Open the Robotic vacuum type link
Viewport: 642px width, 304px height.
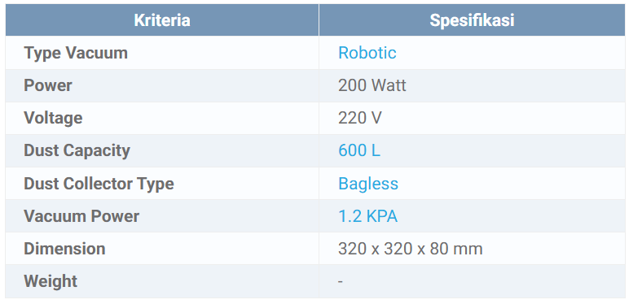point(367,53)
